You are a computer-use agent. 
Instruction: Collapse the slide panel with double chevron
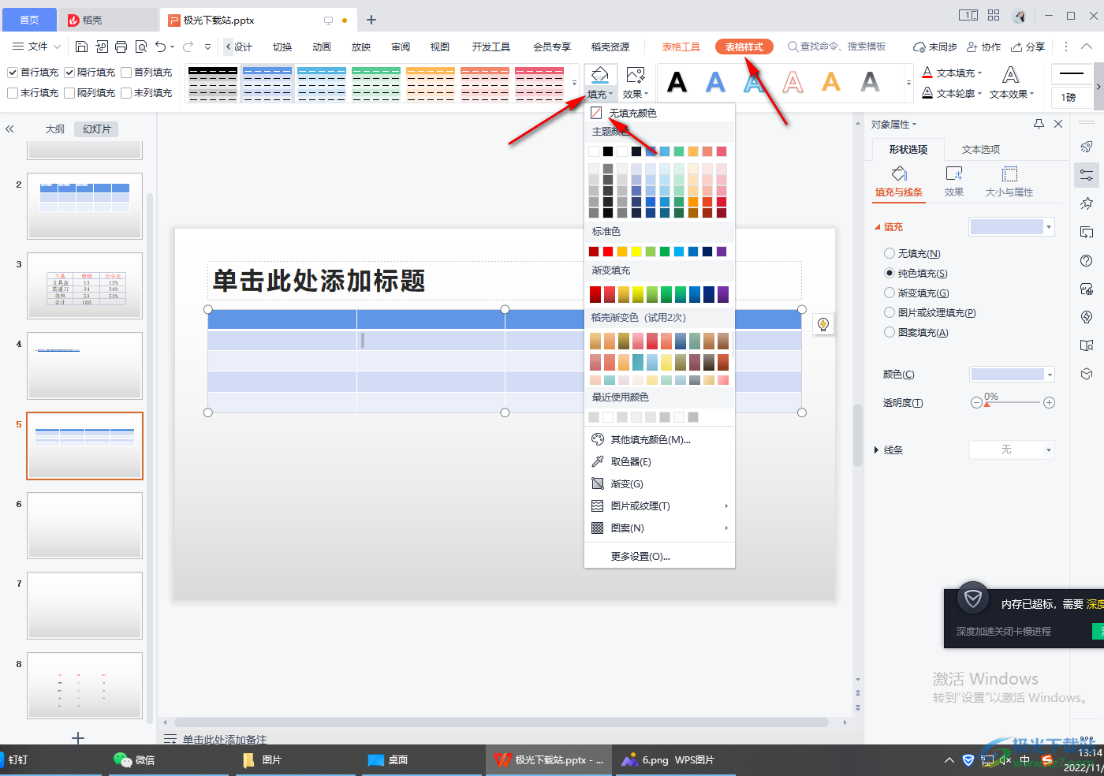click(x=10, y=129)
